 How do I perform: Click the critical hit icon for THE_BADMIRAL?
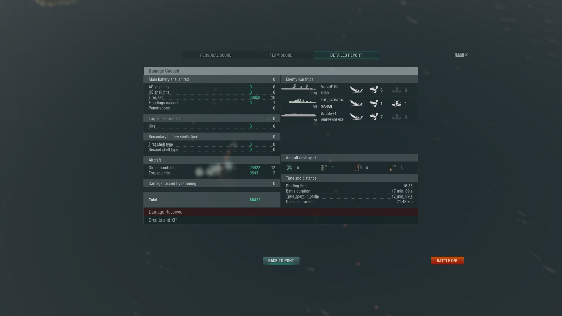[397, 103]
